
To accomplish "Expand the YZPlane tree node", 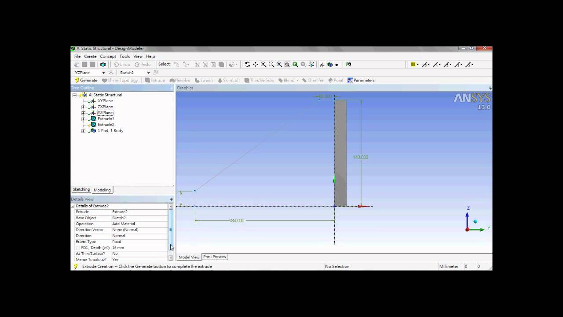I will [84, 113].
